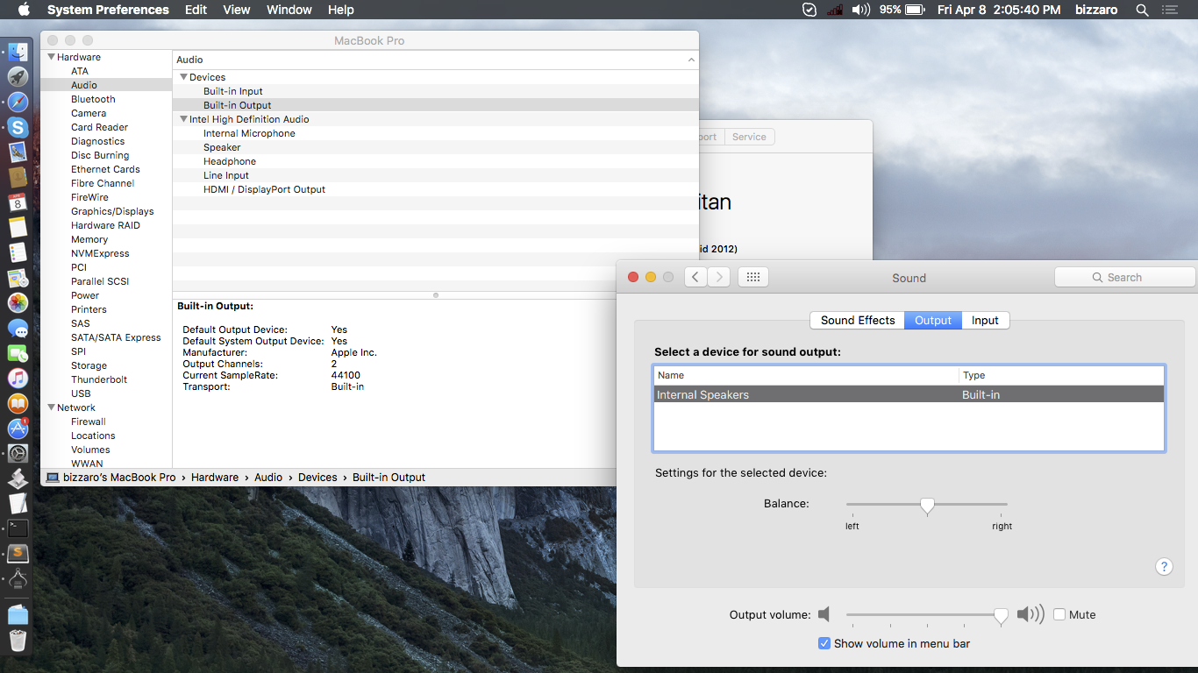Open Sublime Text in the dock
The width and height of the screenshot is (1198, 673).
(18, 554)
